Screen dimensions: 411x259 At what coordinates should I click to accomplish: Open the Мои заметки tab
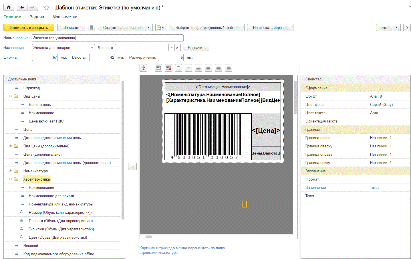point(65,17)
